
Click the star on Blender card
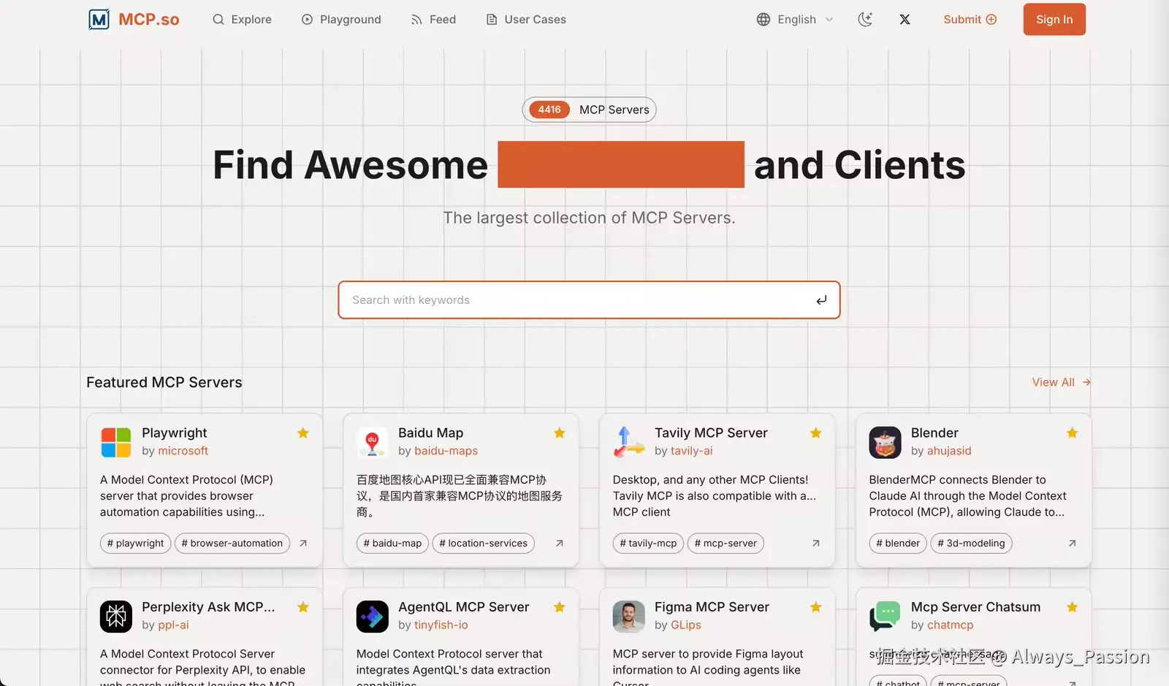[1073, 433]
